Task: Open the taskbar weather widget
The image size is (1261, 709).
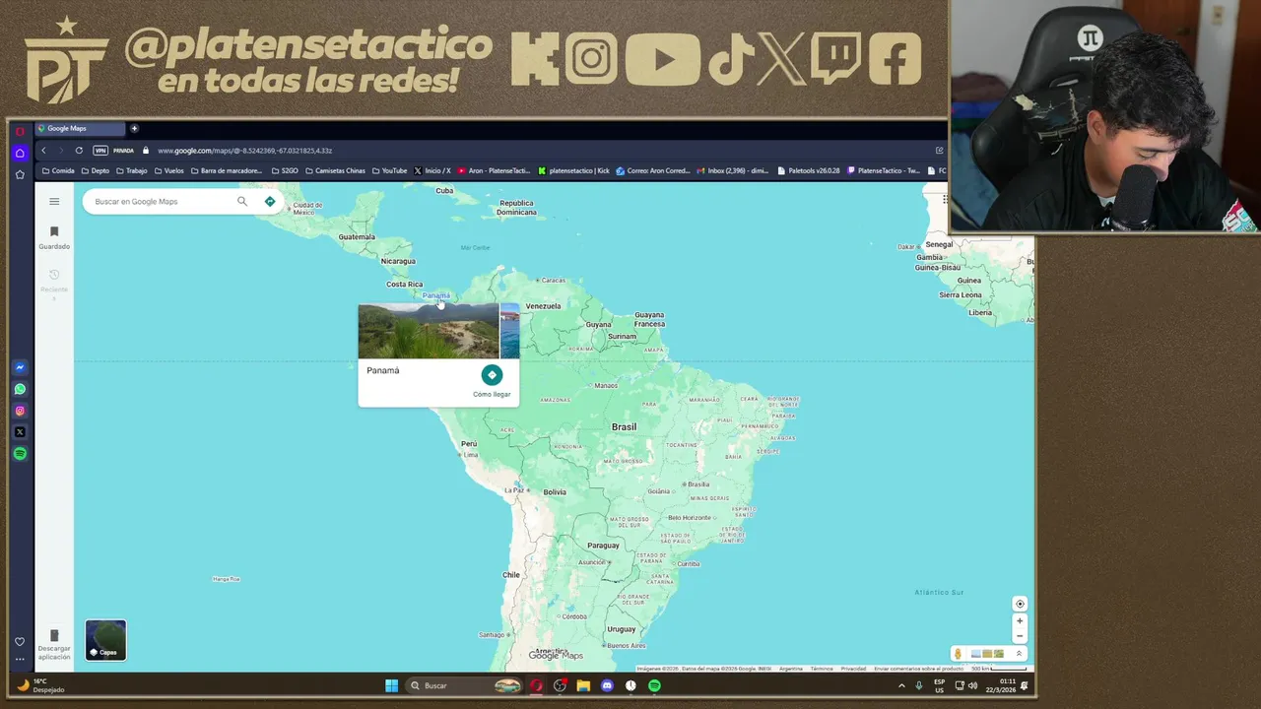Action: pos(41,685)
